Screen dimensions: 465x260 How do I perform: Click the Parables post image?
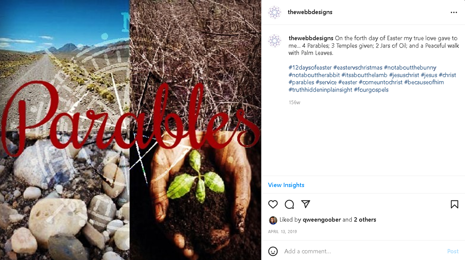(x=131, y=130)
